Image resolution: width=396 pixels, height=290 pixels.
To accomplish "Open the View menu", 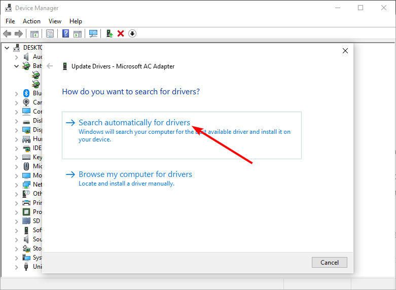I will (x=55, y=21).
